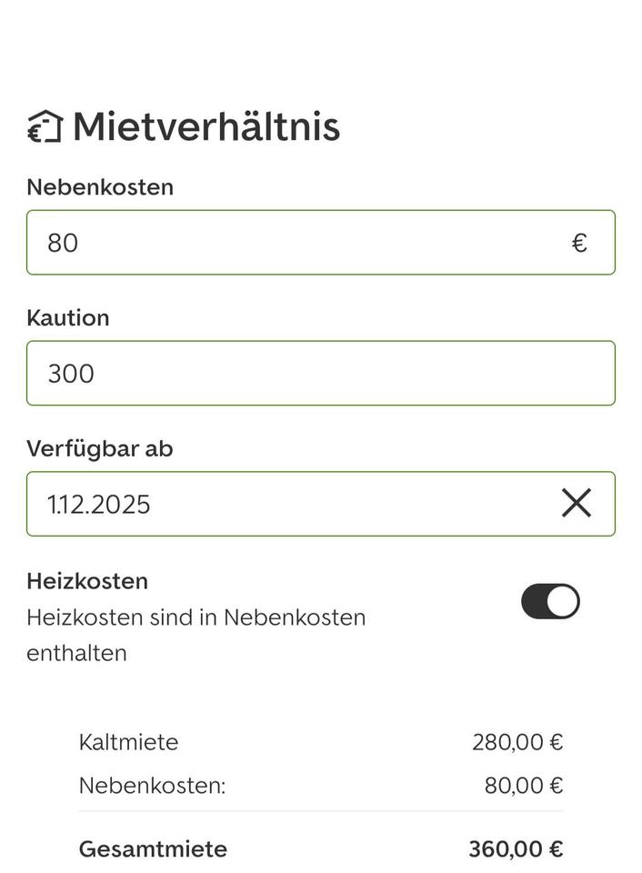Screen dimensions: 642x873
Task: Click the bold Heizkosten label
Action: click(x=87, y=580)
